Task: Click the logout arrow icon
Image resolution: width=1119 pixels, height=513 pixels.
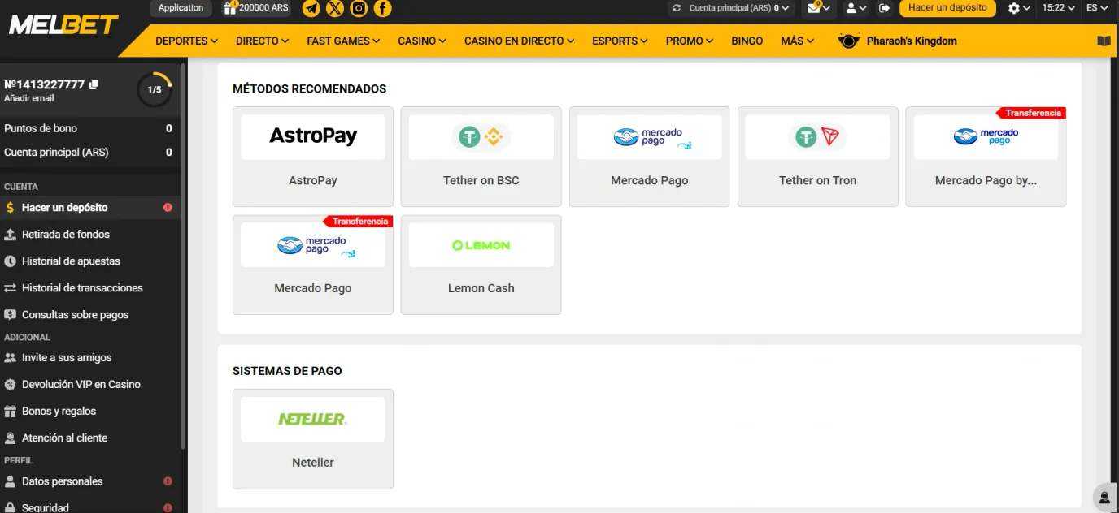Action: [x=885, y=8]
